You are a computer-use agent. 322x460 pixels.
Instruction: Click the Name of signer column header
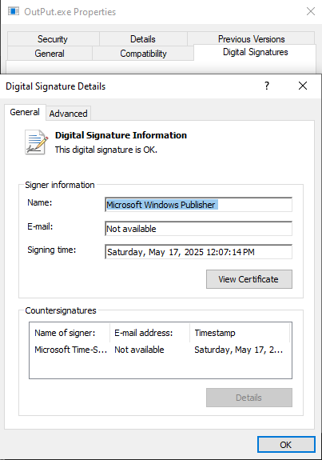pyautogui.click(x=70, y=333)
